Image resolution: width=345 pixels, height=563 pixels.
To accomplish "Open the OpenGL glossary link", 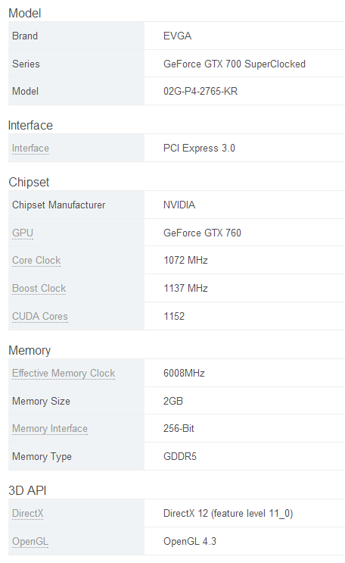I will coord(30,542).
